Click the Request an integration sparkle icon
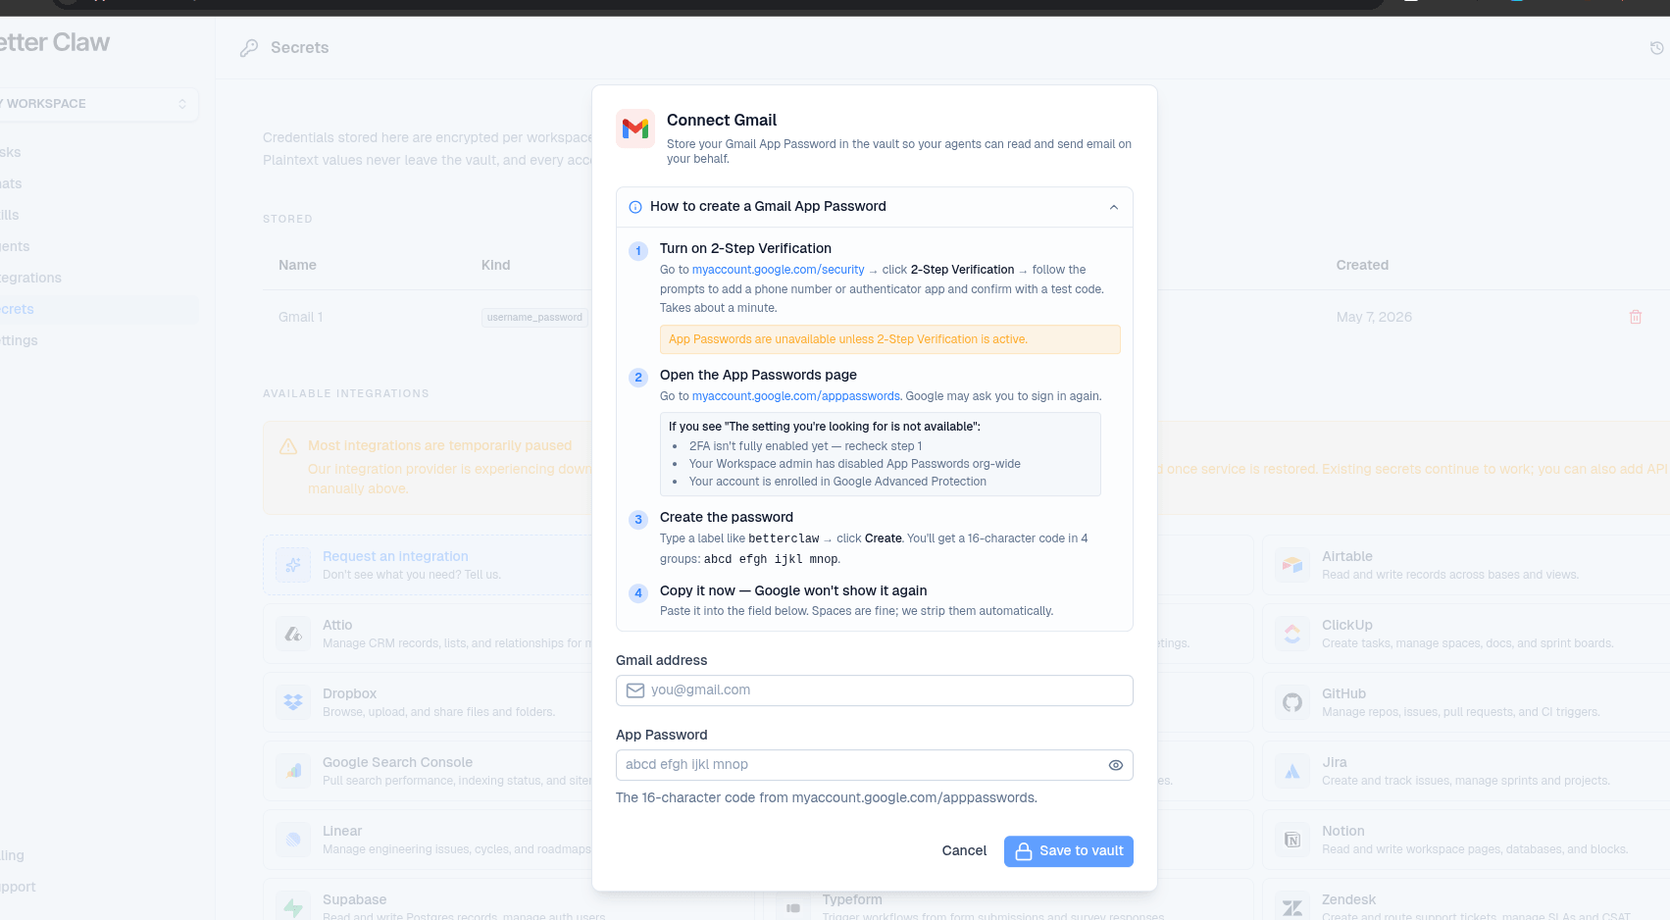The height and width of the screenshot is (920, 1670). click(293, 566)
